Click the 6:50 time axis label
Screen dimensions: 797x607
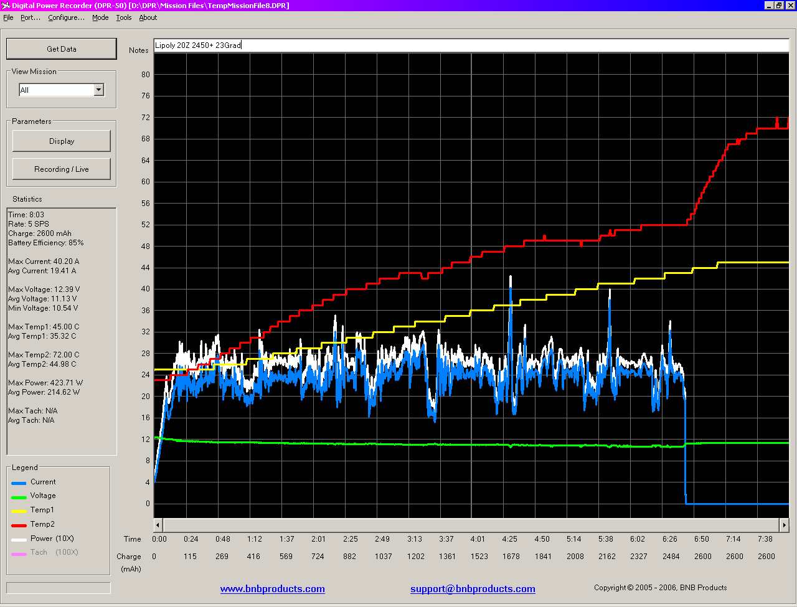click(x=702, y=539)
